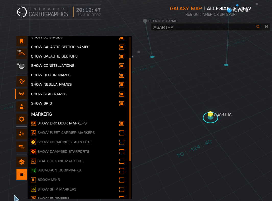Click the Show Galactic Sector Names label
The height and width of the screenshot is (201, 272).
[x=60, y=47]
